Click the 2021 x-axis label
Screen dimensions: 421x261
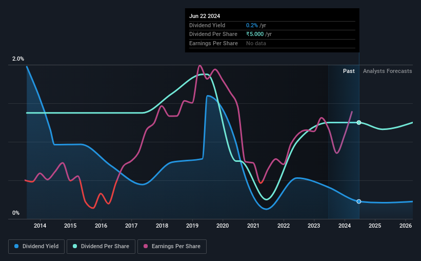(x=253, y=226)
